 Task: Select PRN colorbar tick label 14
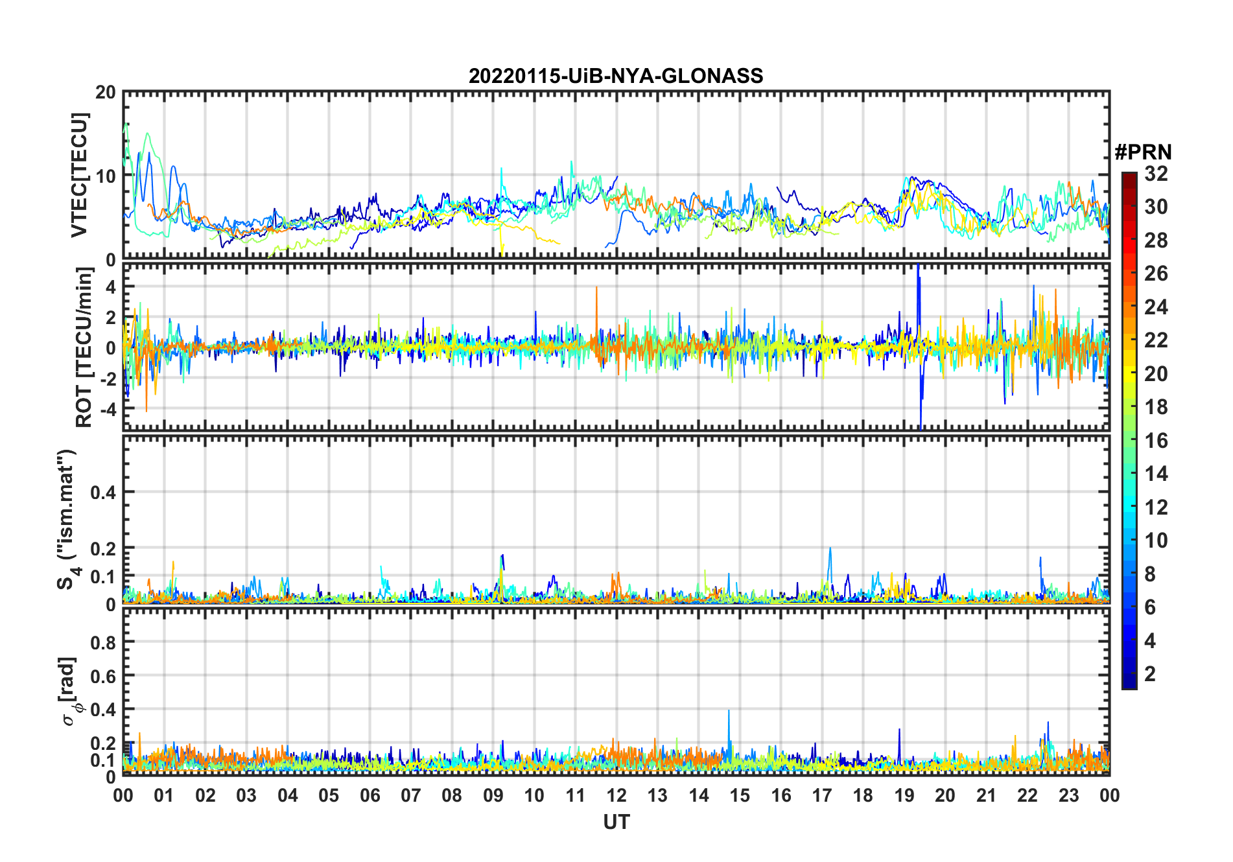[1155, 474]
